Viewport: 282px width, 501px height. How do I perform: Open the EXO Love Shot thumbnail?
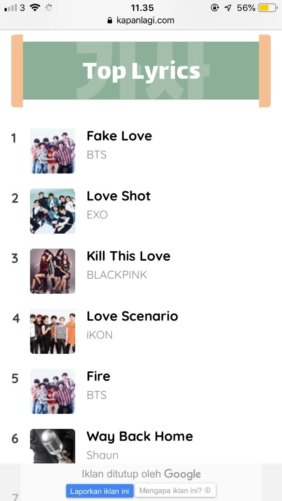52,211
